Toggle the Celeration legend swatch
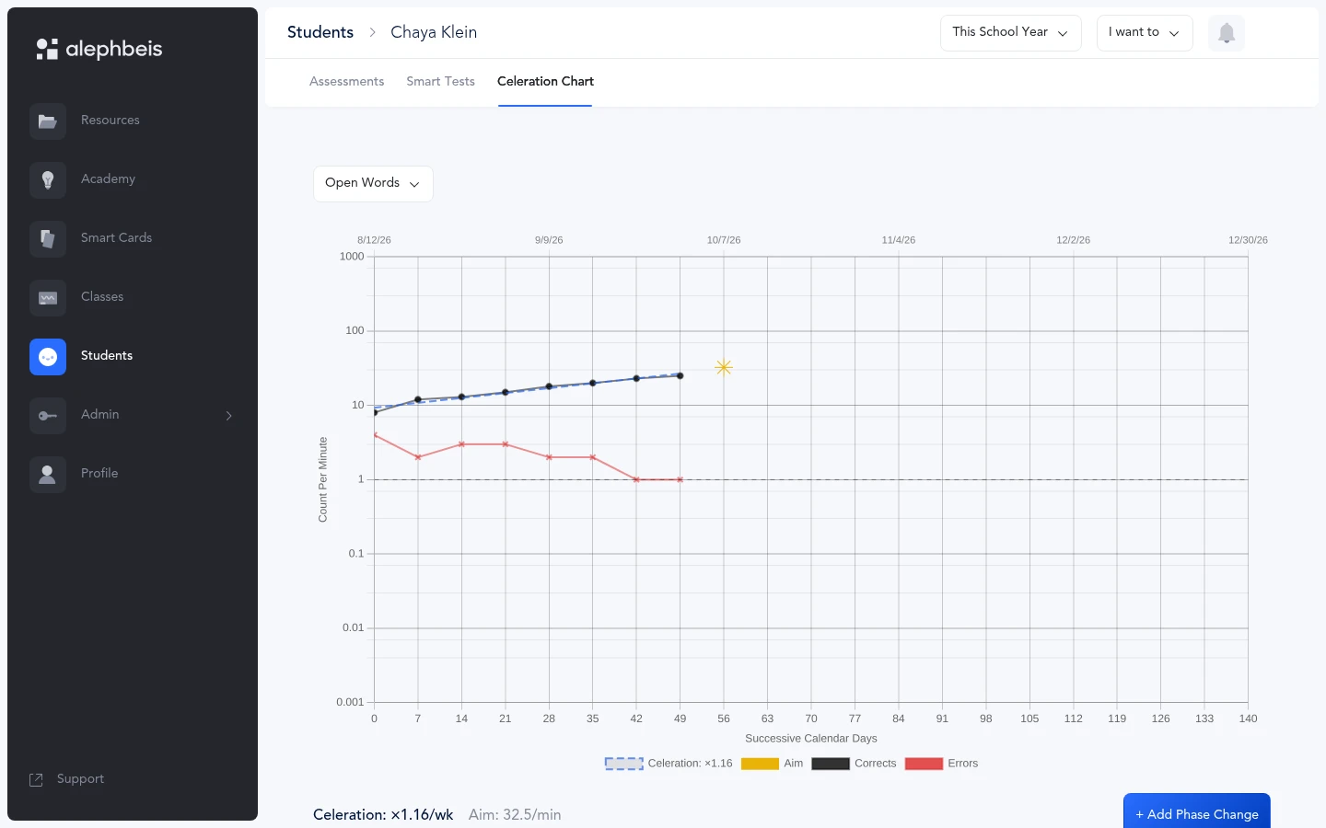Viewport: 1326px width, 828px height. (623, 764)
